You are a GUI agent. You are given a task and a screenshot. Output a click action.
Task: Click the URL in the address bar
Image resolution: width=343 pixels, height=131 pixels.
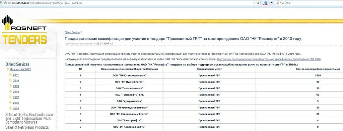point(46,3)
